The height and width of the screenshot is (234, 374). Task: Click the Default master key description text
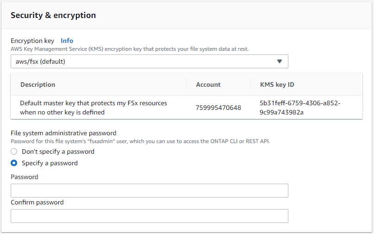pos(93,108)
